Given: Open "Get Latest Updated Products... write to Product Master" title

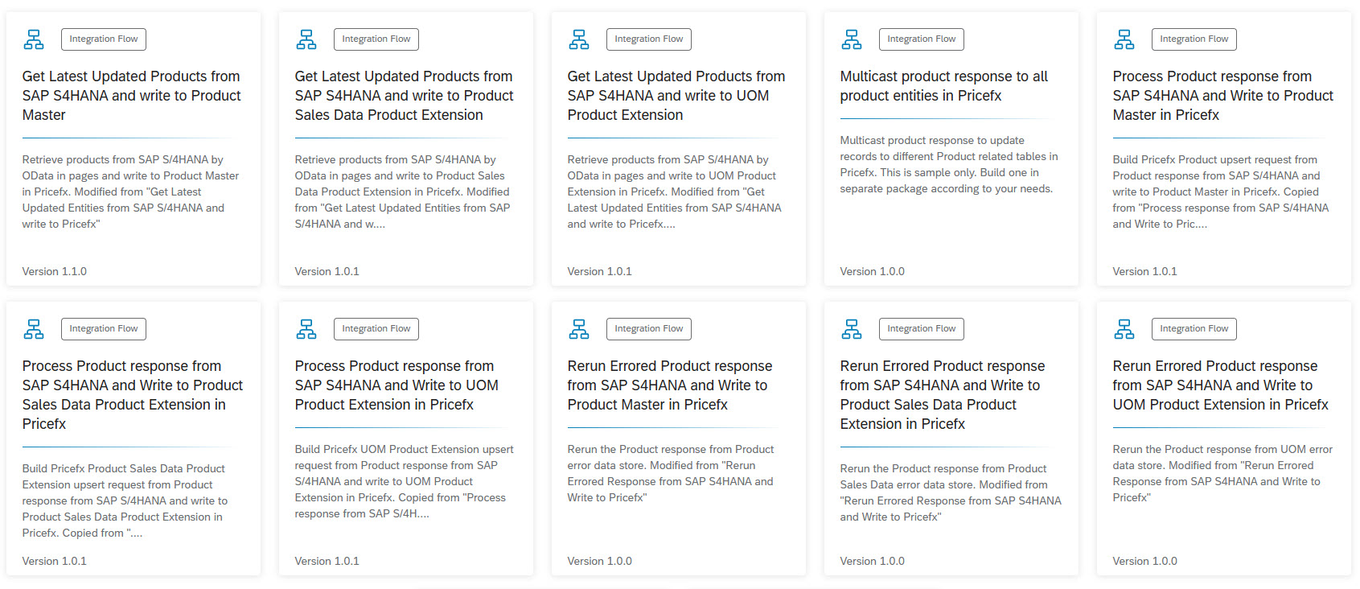Looking at the screenshot, I should (x=131, y=96).
